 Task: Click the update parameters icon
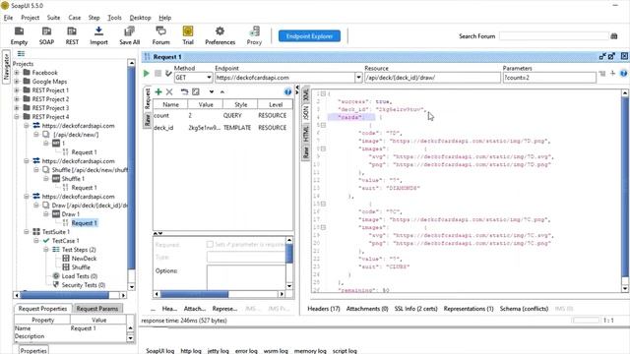click(x=184, y=91)
